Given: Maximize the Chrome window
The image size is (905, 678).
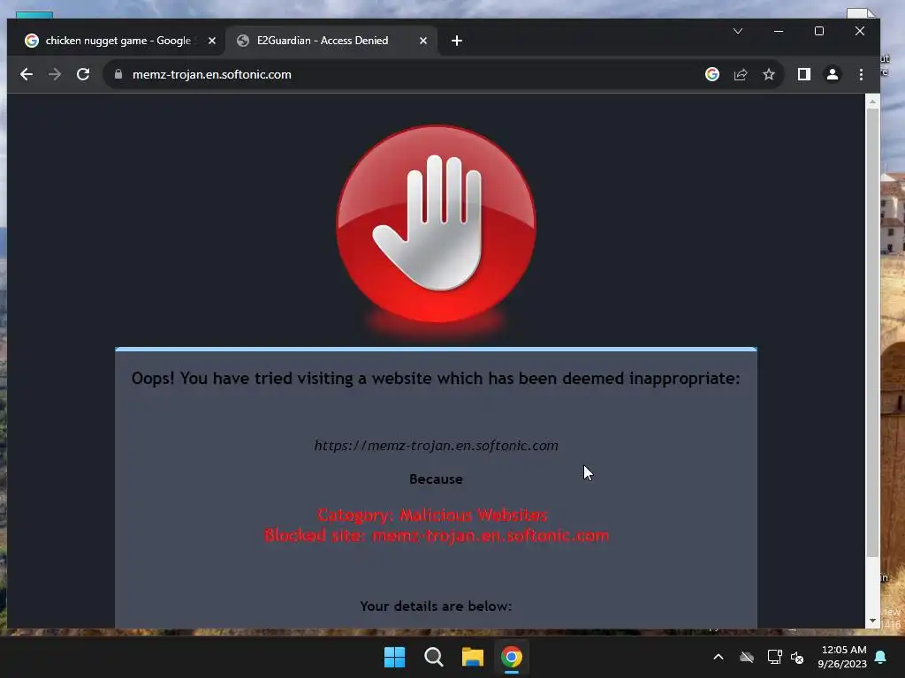Looking at the screenshot, I should click(819, 31).
